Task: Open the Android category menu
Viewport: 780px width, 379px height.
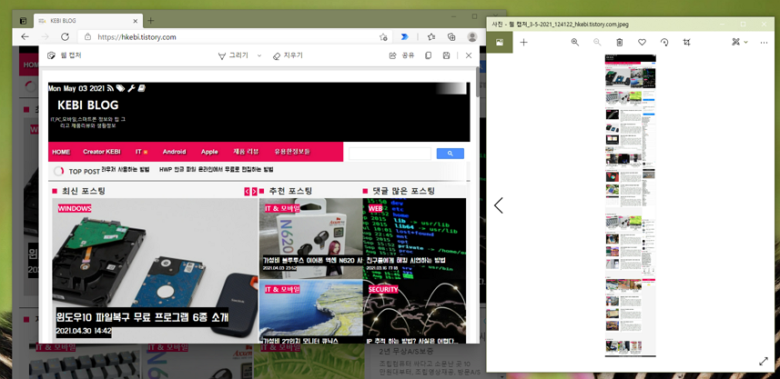Action: 174,152
